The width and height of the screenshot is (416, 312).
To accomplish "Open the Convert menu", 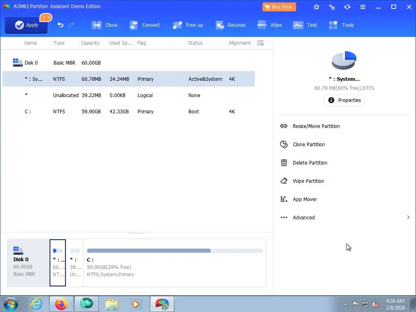I will pyautogui.click(x=145, y=25).
